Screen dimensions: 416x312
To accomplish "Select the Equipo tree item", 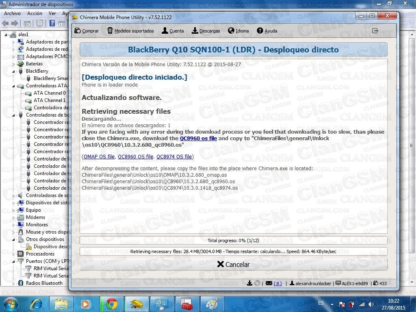I will click(x=33, y=210).
